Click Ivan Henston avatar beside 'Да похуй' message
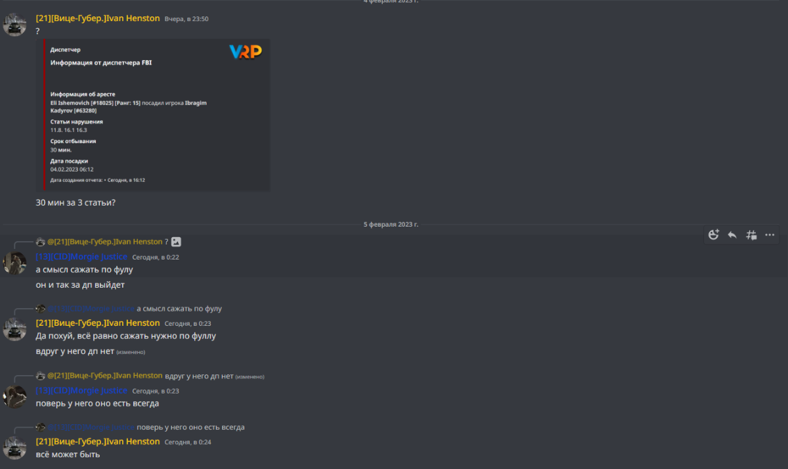Image resolution: width=788 pixels, height=469 pixels. 14,329
